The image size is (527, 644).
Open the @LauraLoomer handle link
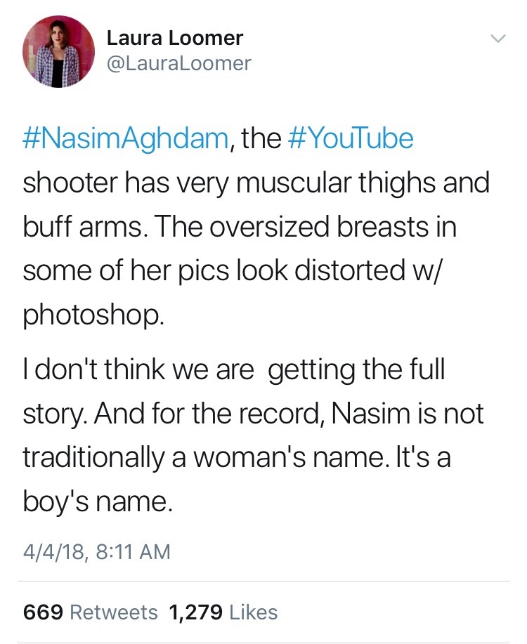pyautogui.click(x=178, y=63)
